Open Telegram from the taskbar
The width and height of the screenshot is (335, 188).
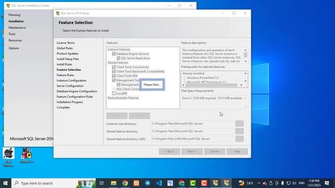click(x=148, y=183)
